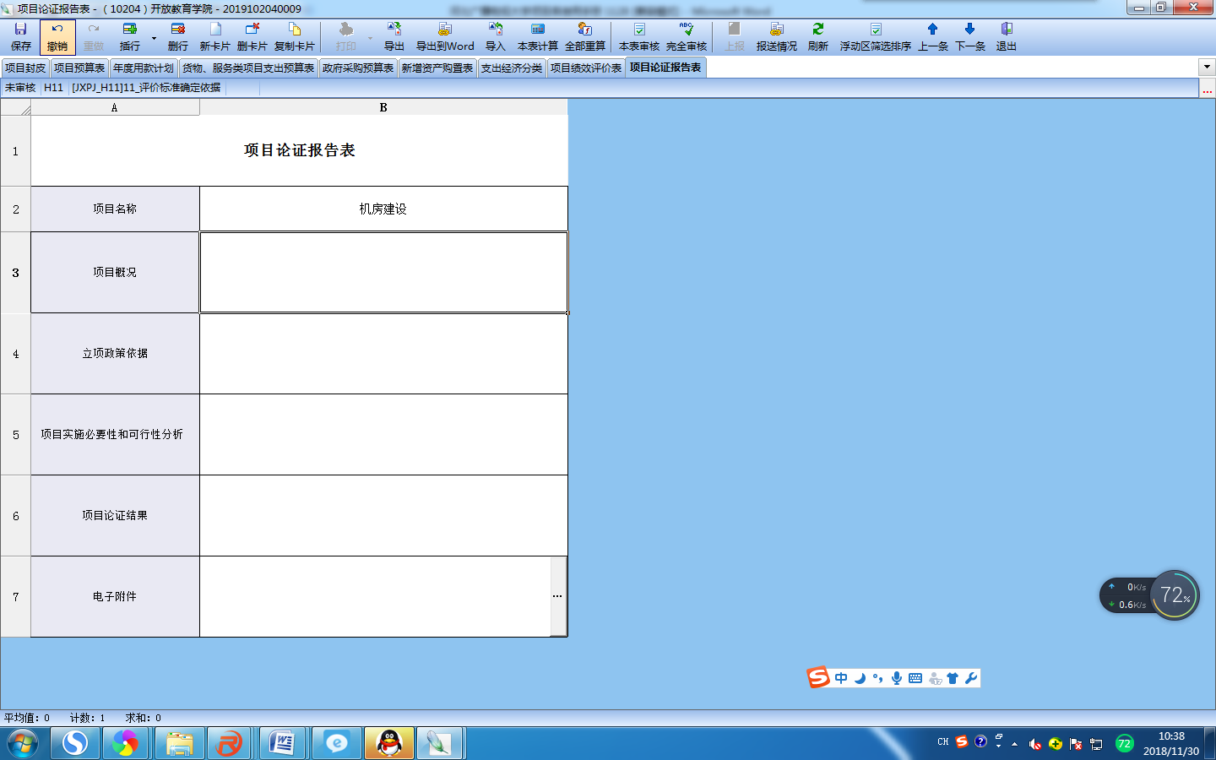Refresh the form with 刷新
The width and height of the screenshot is (1216, 760).
coord(817,37)
